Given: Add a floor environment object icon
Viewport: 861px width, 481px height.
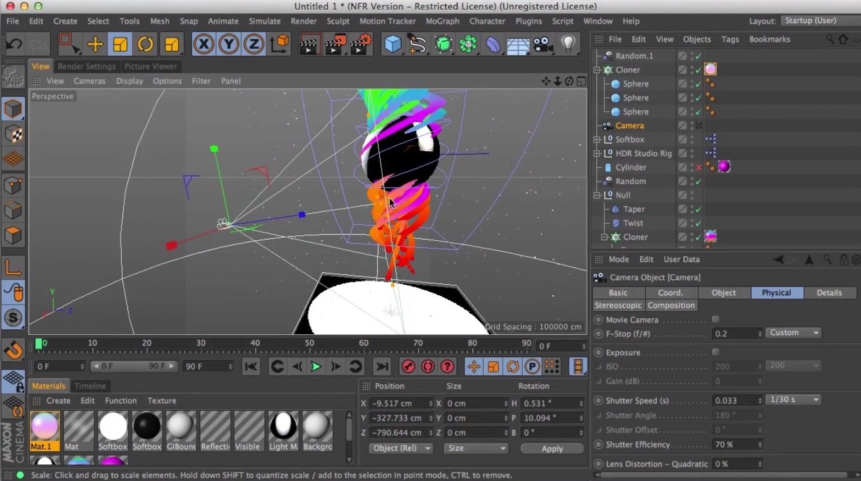Looking at the screenshot, I should tap(518, 45).
